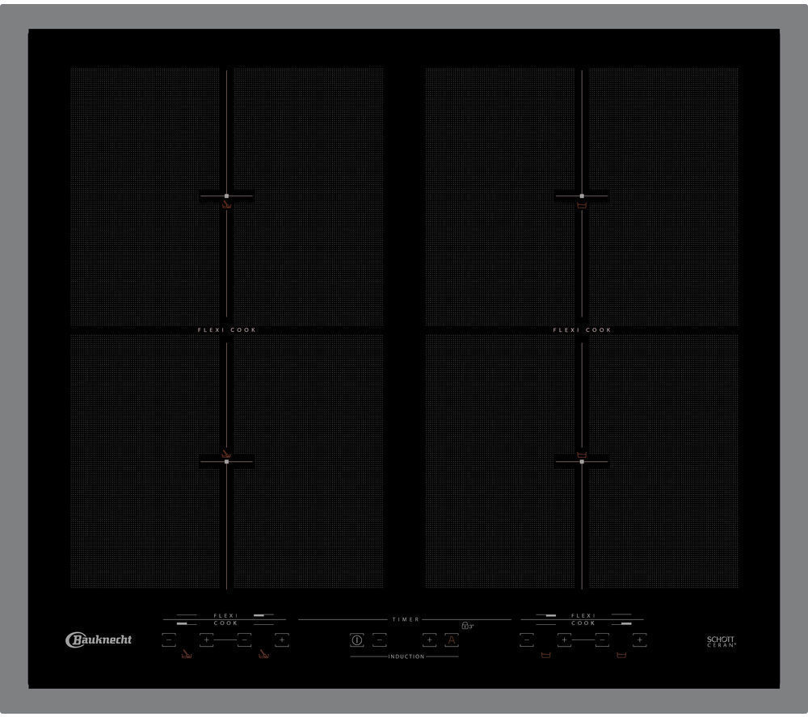Click the INDUCTION label
Screen dimensions: 808x717
(x=406, y=656)
